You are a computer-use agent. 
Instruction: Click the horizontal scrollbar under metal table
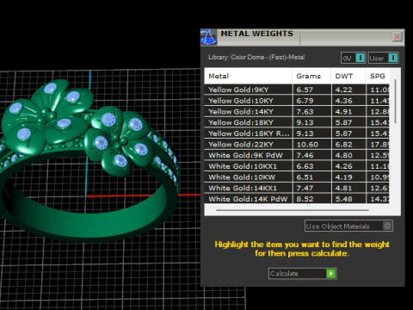coord(292,210)
